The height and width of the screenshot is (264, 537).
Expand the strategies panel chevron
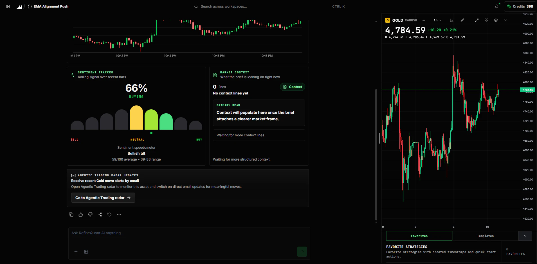525,236
